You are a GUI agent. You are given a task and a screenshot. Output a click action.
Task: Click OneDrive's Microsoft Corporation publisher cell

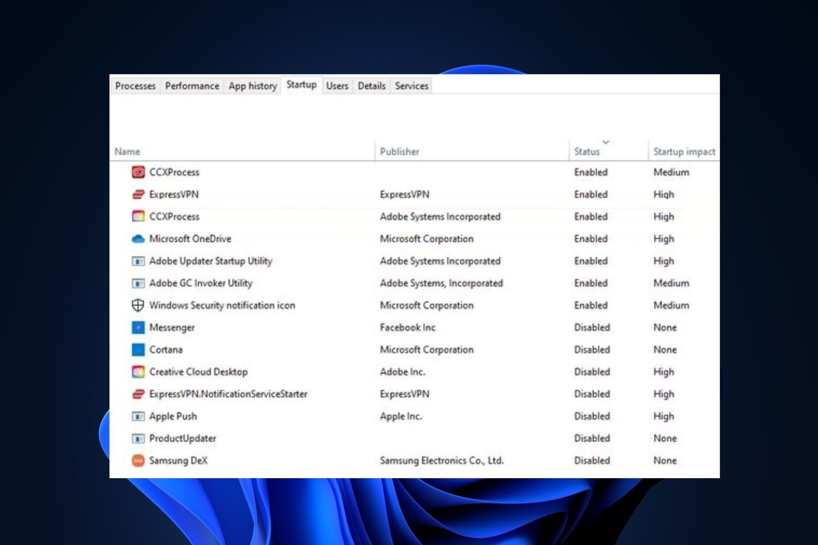tap(426, 239)
